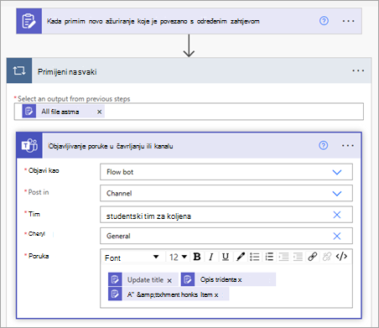This screenshot has height=328, width=379.
Task: Toggle italic formatting
Action: coord(211,257)
